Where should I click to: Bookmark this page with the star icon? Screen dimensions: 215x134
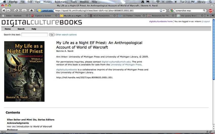[161, 11]
